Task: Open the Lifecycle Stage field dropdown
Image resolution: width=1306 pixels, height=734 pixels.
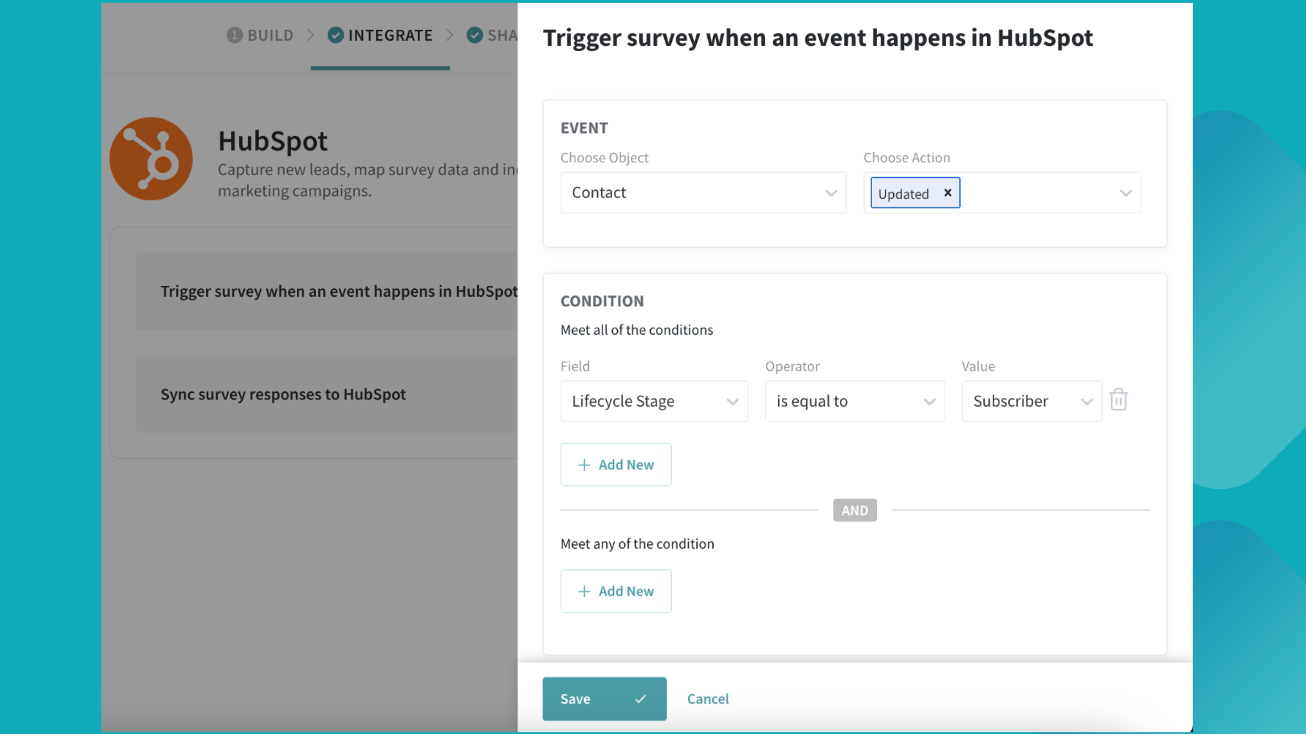Action: click(x=653, y=401)
